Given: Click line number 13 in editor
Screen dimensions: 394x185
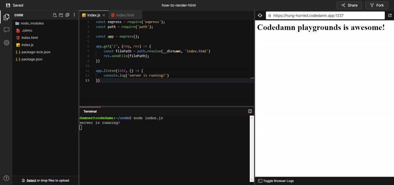Looking at the screenshot, I should [x=87, y=80].
